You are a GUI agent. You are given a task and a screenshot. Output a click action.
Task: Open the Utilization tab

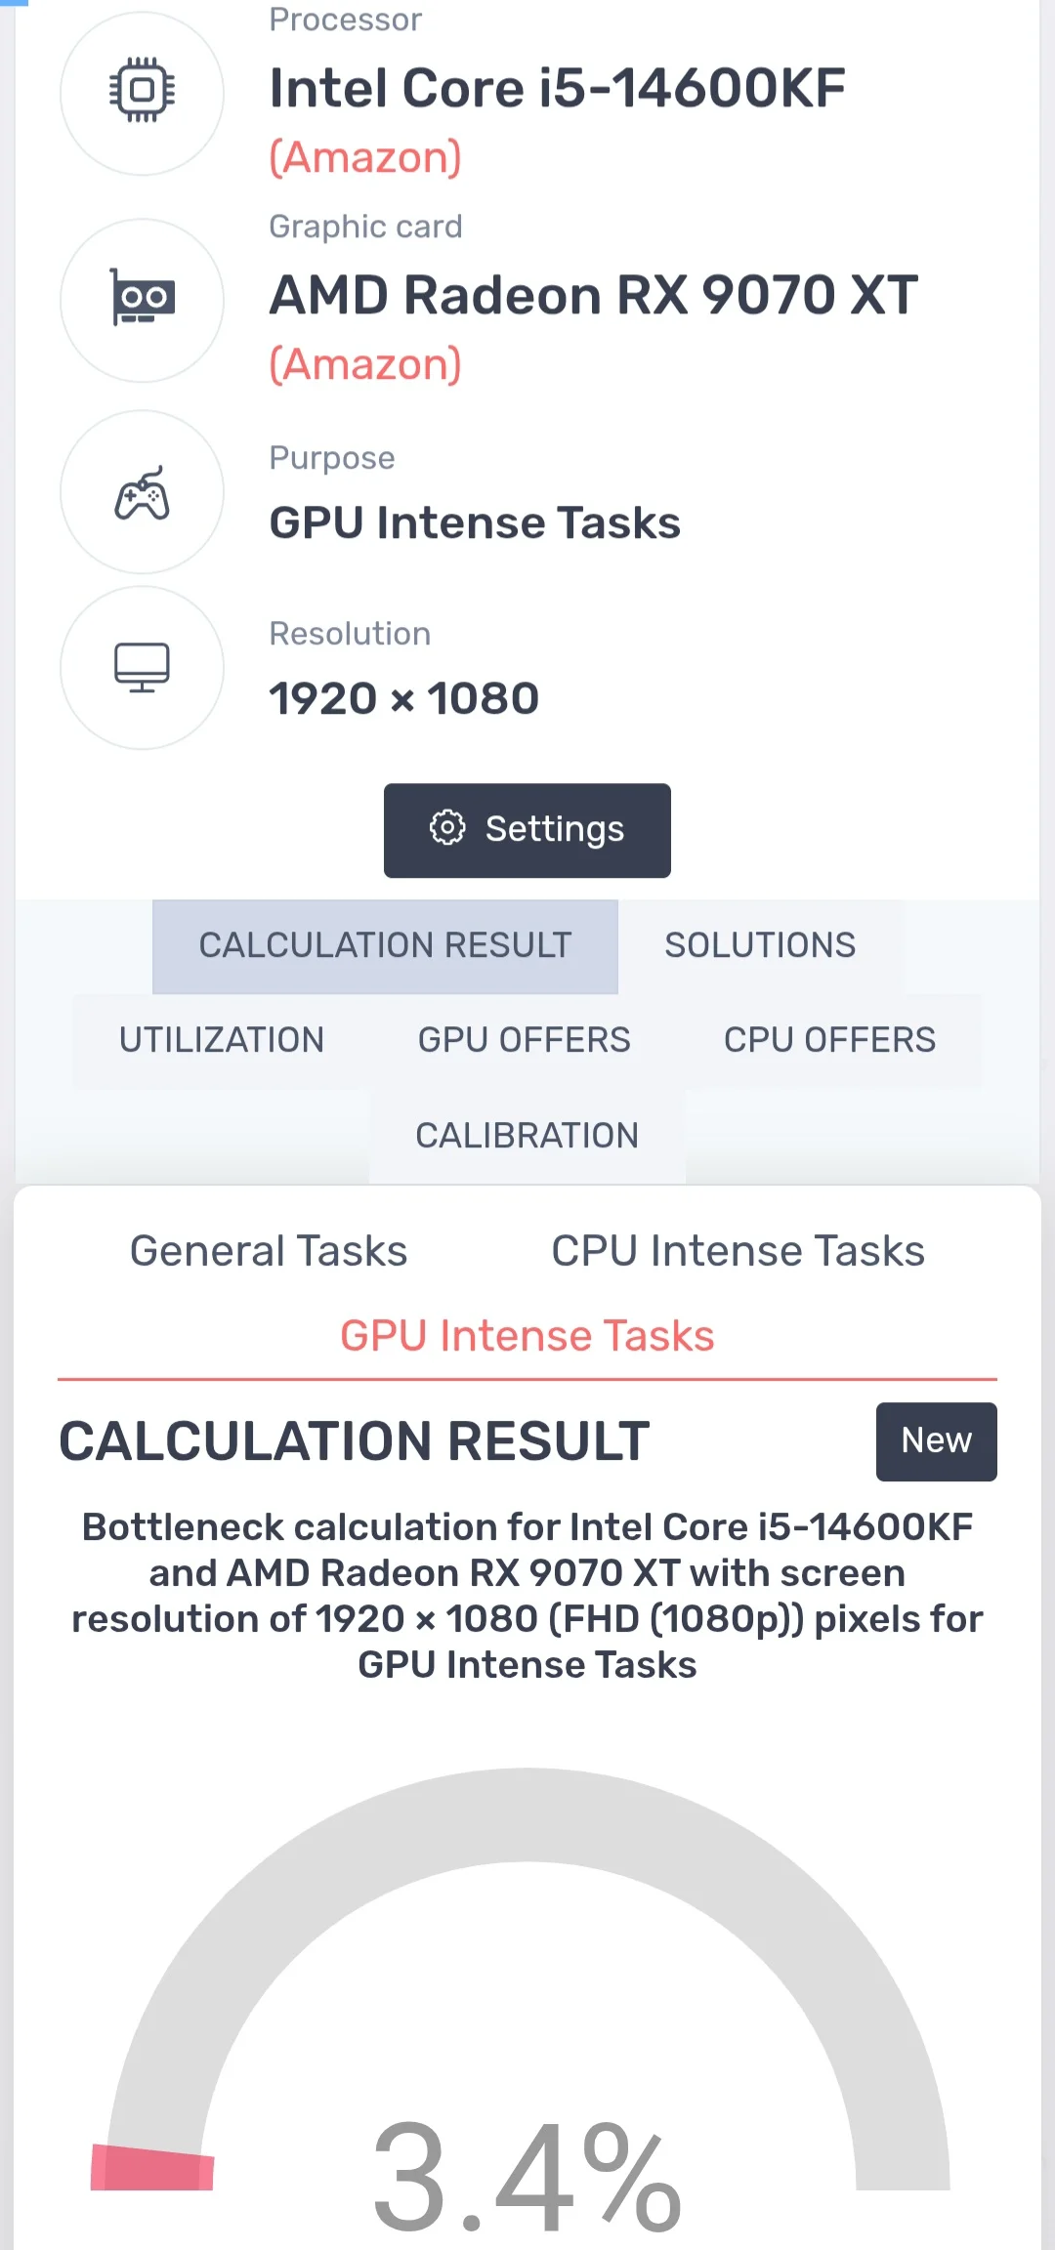point(222,1040)
